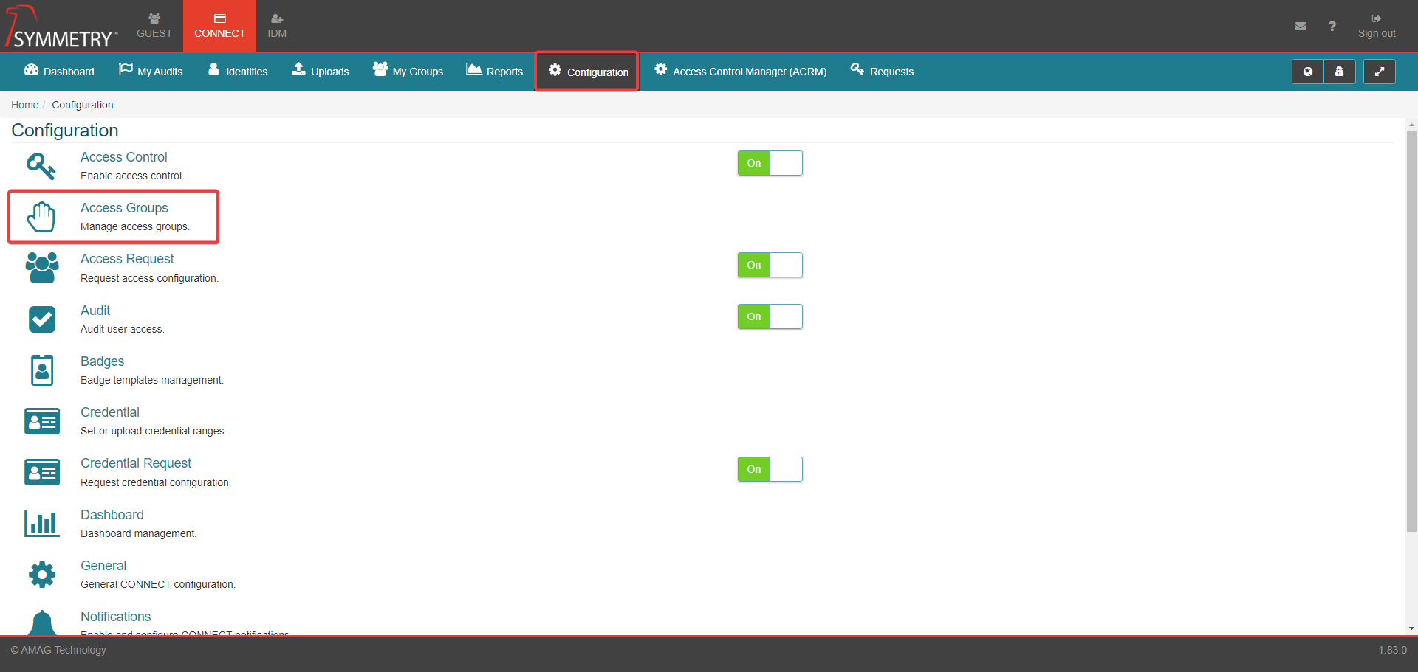The image size is (1418, 672).
Task: Open the Dashboard management link
Action: tap(112, 515)
